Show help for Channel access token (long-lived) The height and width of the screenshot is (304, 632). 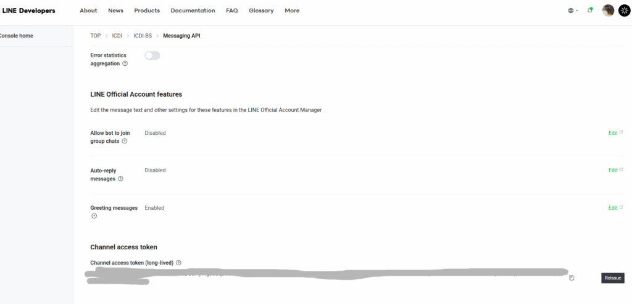click(178, 263)
